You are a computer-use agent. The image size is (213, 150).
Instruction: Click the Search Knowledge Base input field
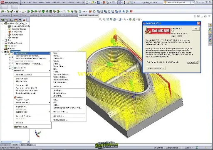(177, 2)
